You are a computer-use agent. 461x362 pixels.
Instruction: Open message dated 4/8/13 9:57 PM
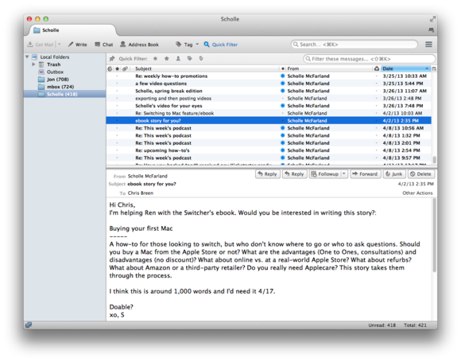coord(269,158)
